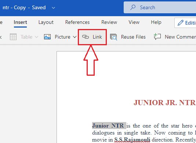Click the Reuse Files icon
The height and width of the screenshot is (143, 196).
tap(113, 37)
